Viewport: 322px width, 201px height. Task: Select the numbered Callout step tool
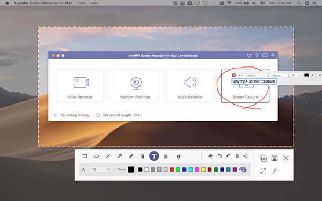click(179, 157)
